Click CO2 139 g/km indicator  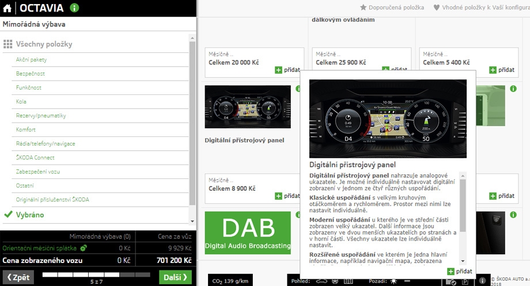coord(230,281)
